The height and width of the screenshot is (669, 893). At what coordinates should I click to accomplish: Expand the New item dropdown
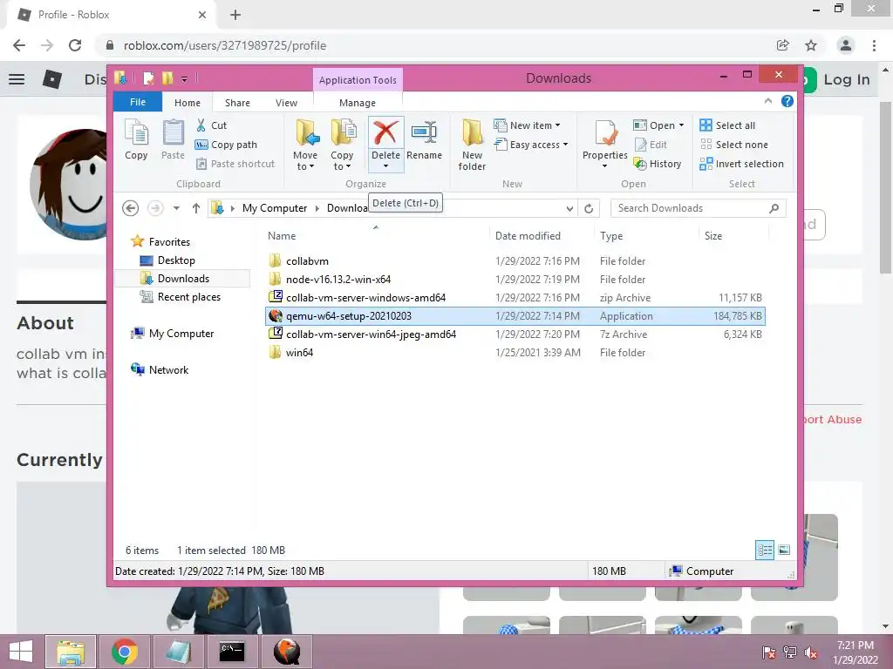tap(557, 125)
